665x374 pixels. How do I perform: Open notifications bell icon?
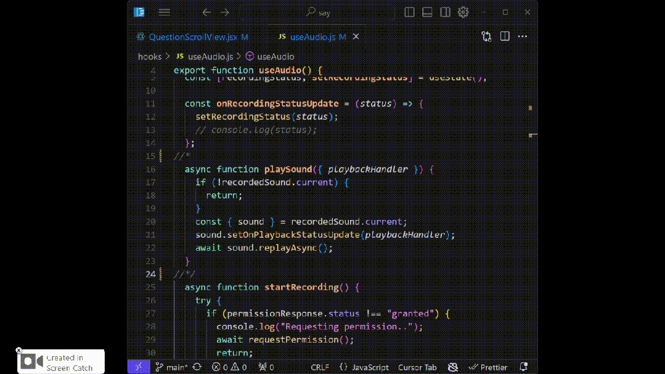[524, 367]
